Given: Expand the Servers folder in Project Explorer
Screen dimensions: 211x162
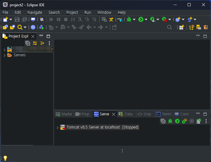Looking at the screenshot, I should click(x=4, y=55).
